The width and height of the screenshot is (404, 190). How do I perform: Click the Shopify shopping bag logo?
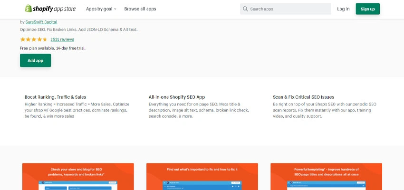(29, 9)
